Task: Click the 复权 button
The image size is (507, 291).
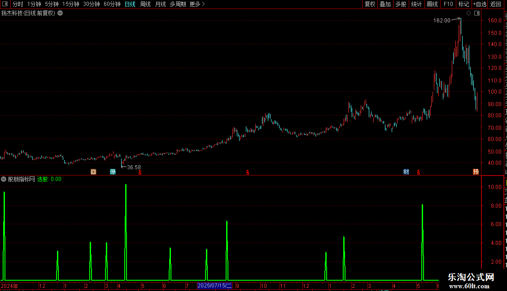Action: coord(370,4)
